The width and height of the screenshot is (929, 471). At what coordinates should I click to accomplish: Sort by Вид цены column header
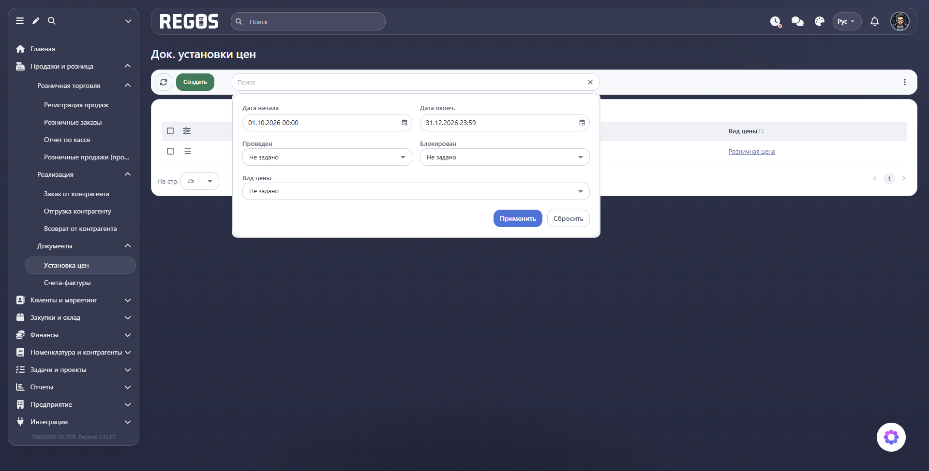[x=746, y=131]
